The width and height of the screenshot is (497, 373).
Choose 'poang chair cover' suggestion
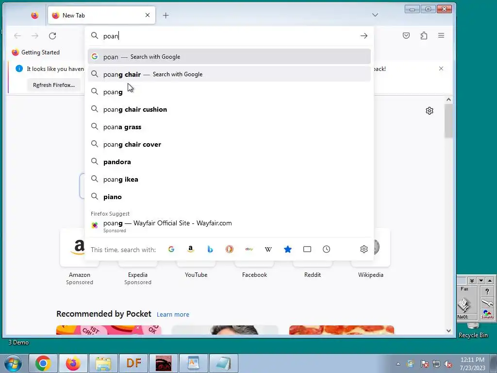pyautogui.click(x=229, y=144)
